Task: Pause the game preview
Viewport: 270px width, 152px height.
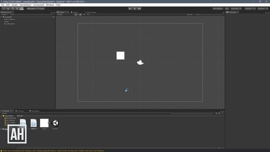Action: [135, 8]
